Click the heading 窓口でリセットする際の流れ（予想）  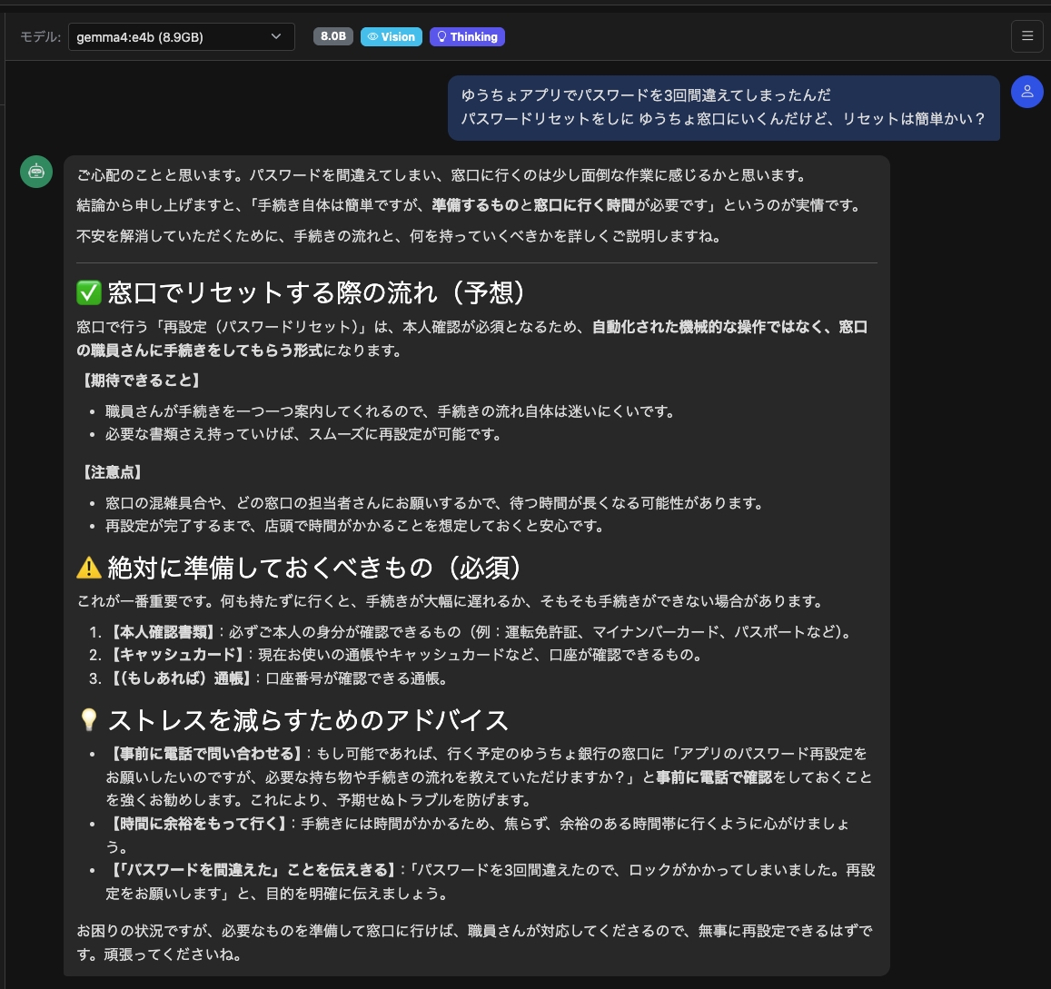point(316,292)
